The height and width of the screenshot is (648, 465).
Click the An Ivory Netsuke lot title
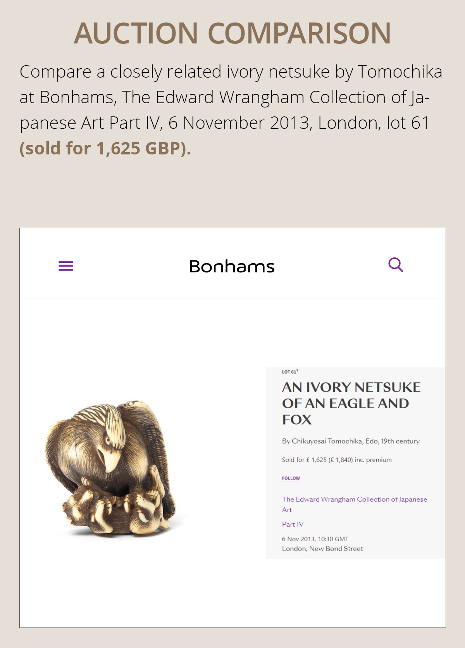click(x=351, y=403)
